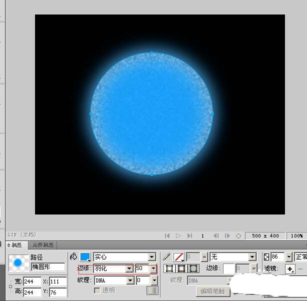The image size is (307, 301).
Task: Open the 正常 blend mode dropdown
Action: (300, 256)
